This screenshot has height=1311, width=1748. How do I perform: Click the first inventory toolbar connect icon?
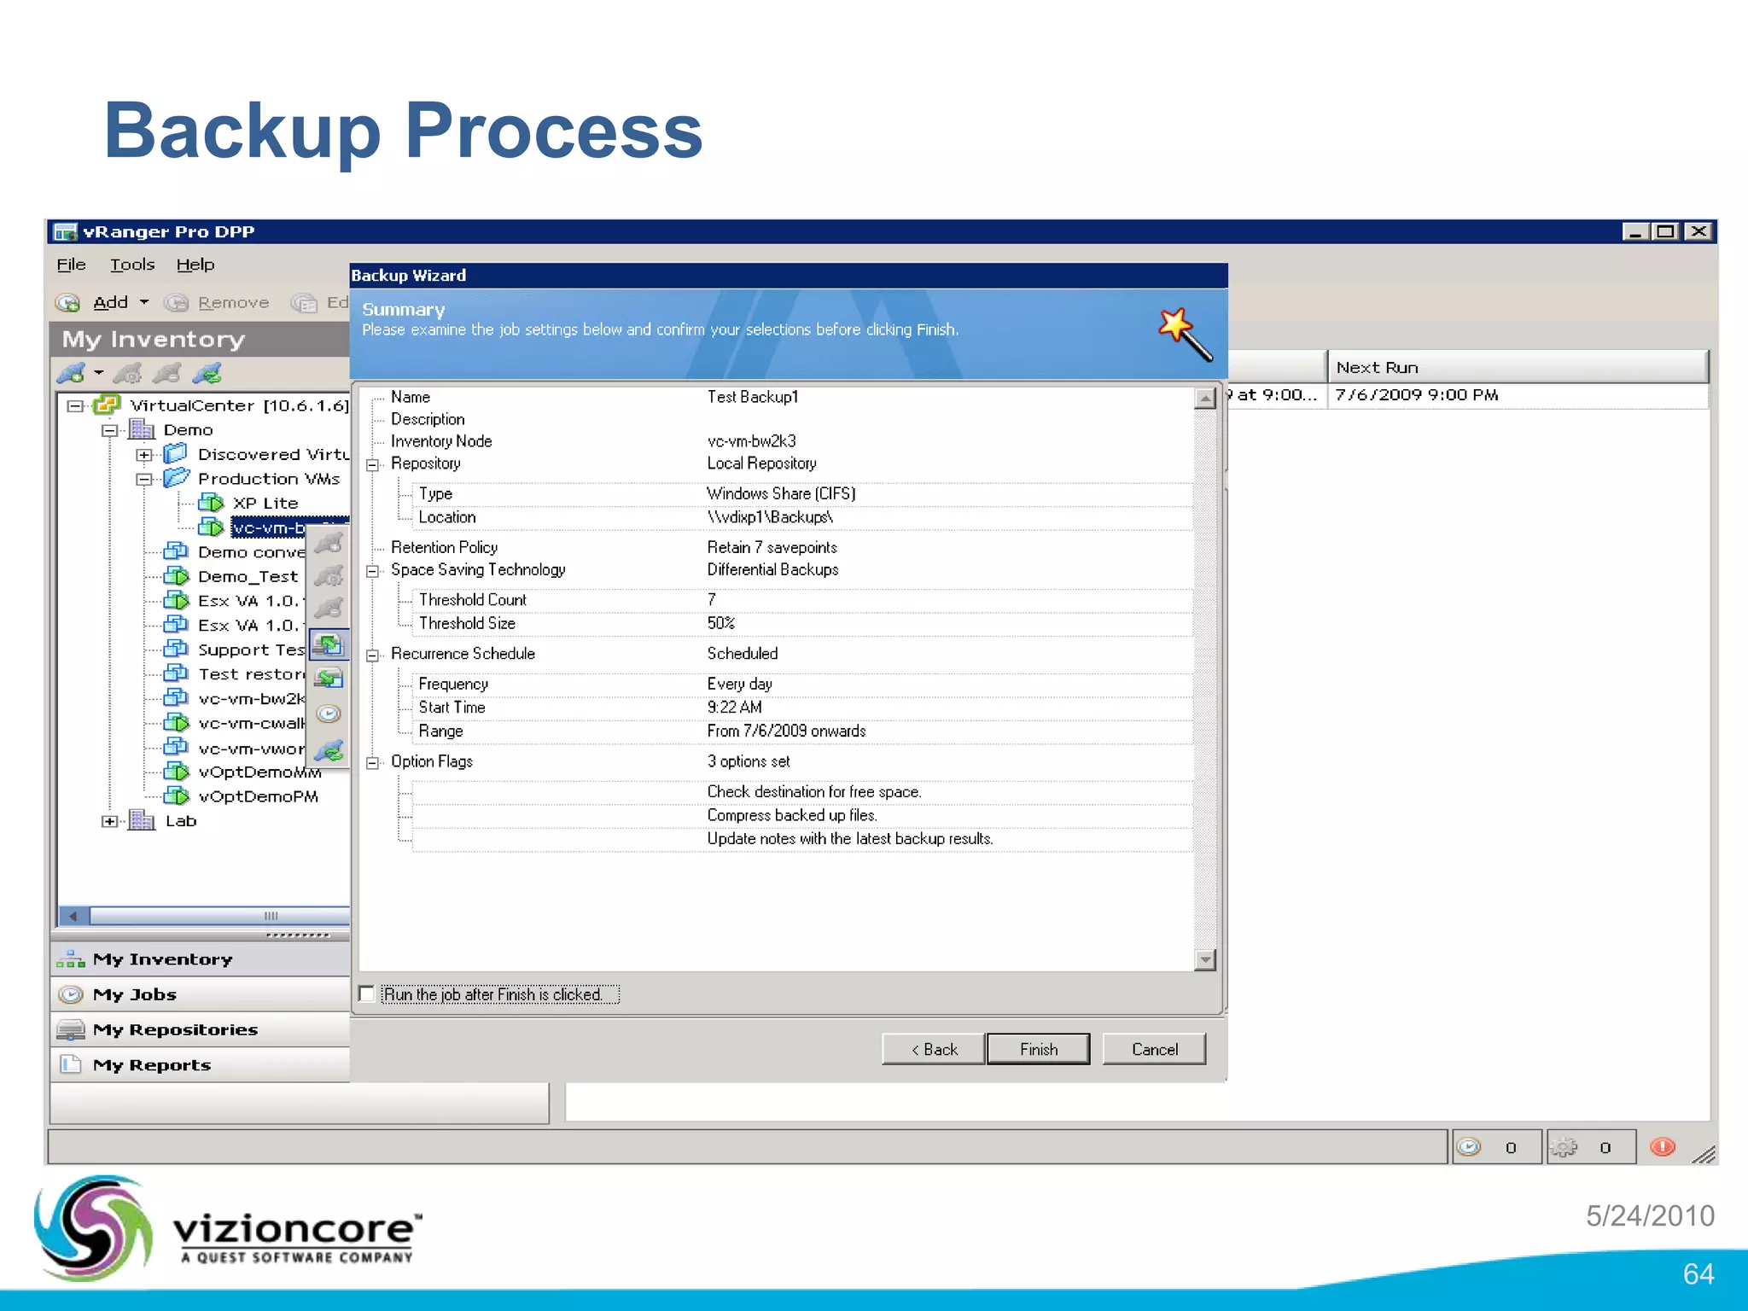pyautogui.click(x=71, y=373)
